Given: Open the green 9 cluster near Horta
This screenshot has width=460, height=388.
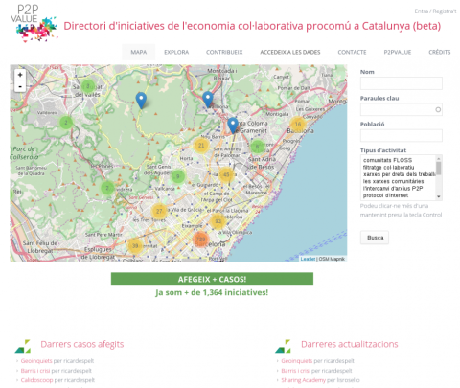Looking at the screenshot, I should 178,176.
